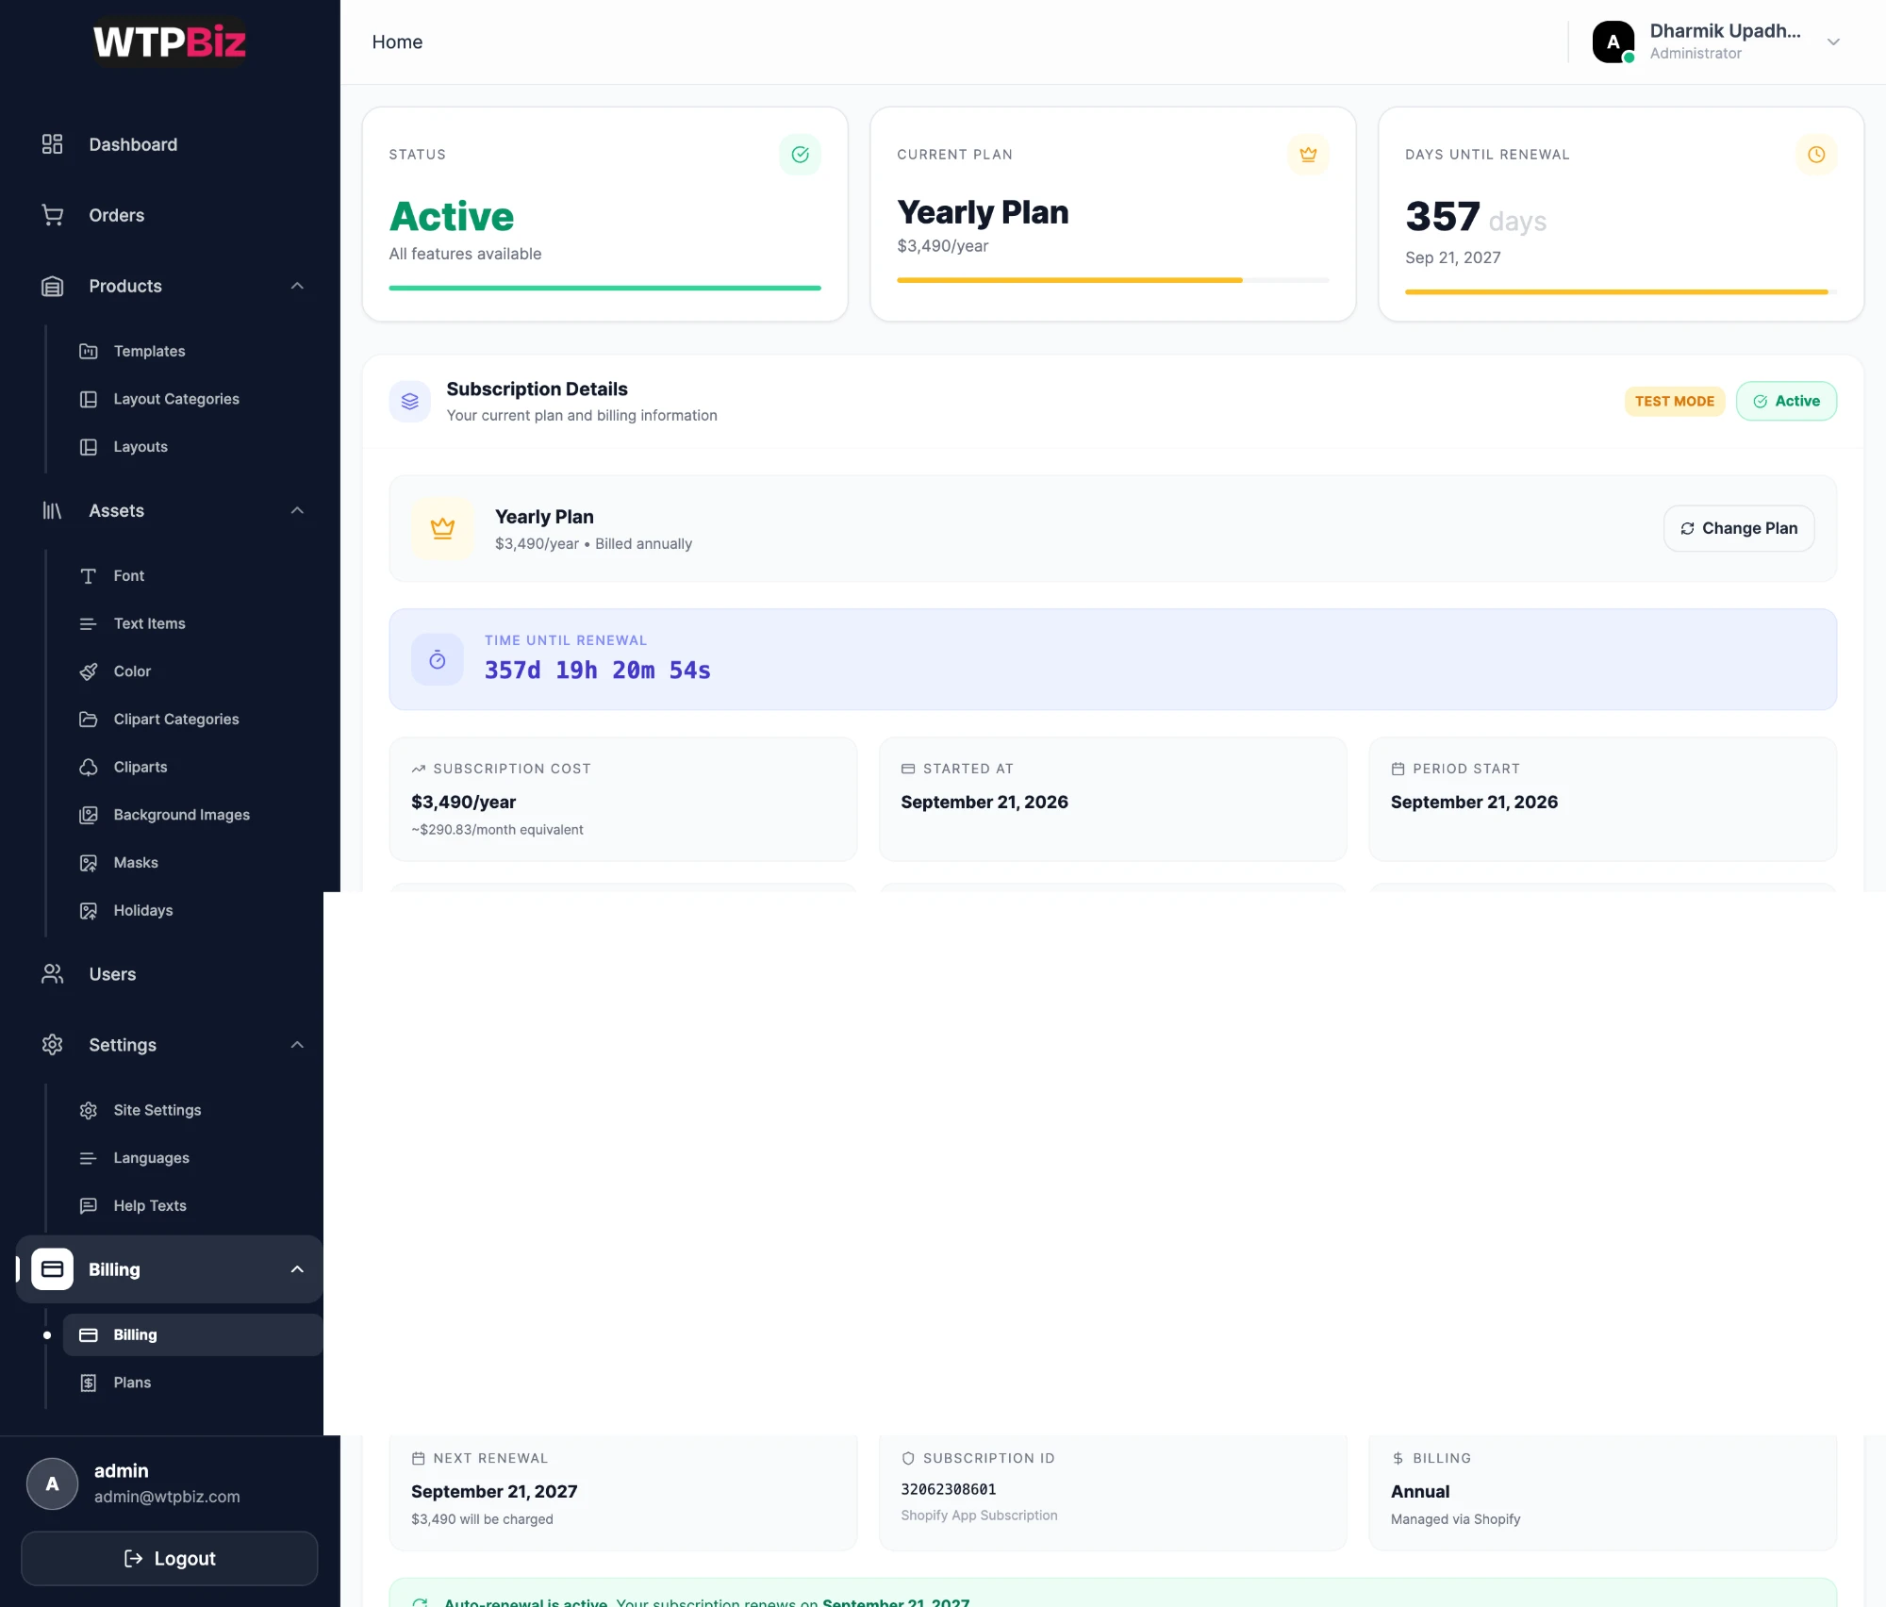The height and width of the screenshot is (1607, 1886).
Task: Click the Layout Categories icon
Action: (x=89, y=399)
